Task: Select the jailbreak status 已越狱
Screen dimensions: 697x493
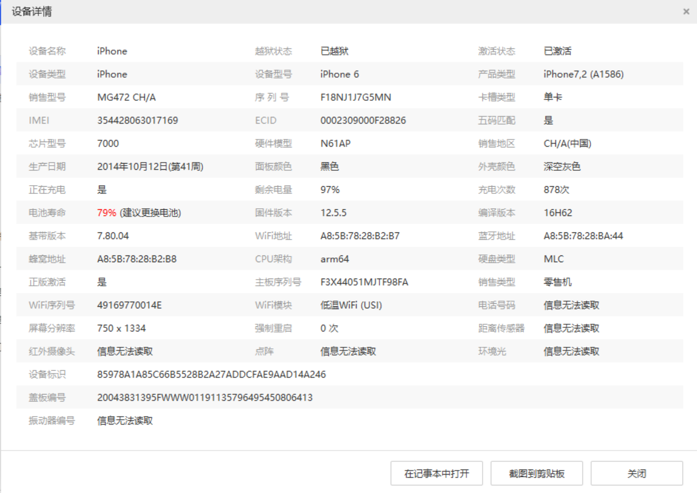Action: coord(335,51)
